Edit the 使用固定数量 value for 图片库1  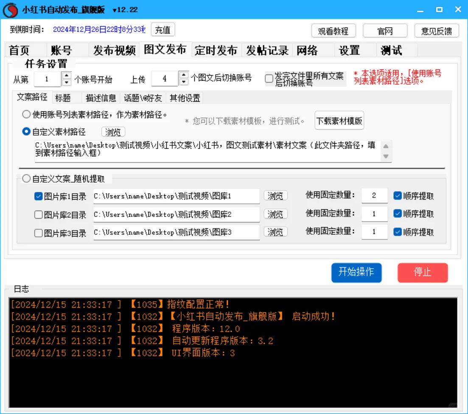[374, 195]
